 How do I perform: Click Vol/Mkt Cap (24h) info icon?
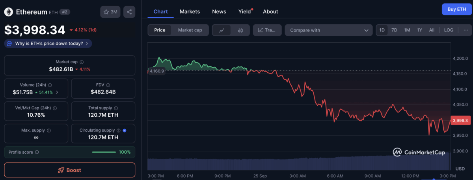pyautogui.click(x=54, y=108)
